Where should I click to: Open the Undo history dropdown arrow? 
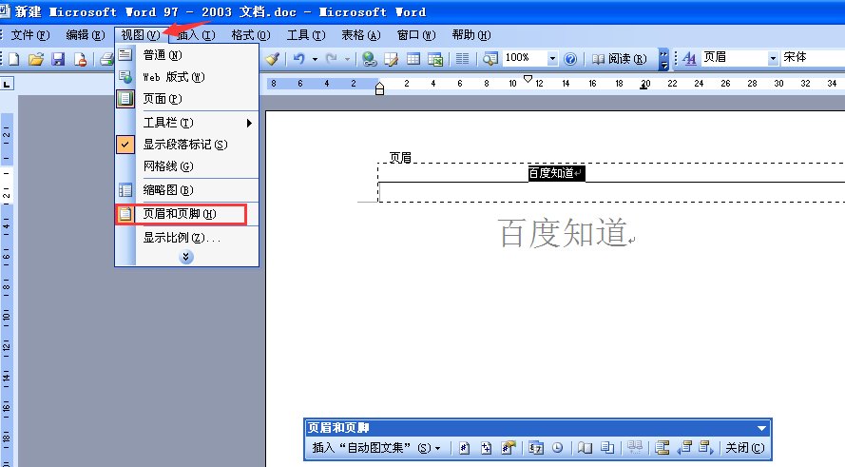[315, 59]
